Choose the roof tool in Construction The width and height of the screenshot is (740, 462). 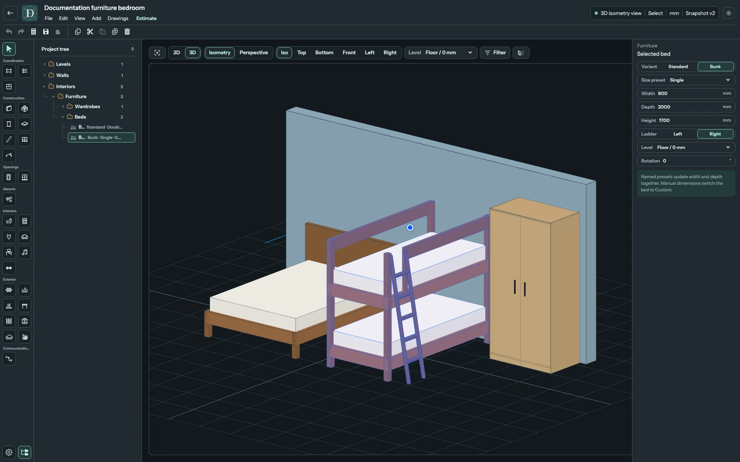pyautogui.click(x=9, y=155)
